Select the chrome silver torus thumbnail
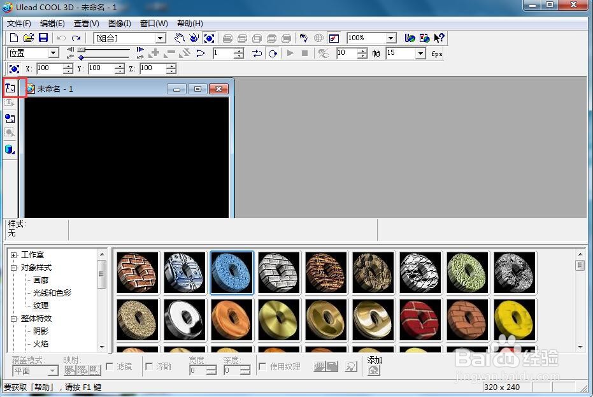 [185, 320]
